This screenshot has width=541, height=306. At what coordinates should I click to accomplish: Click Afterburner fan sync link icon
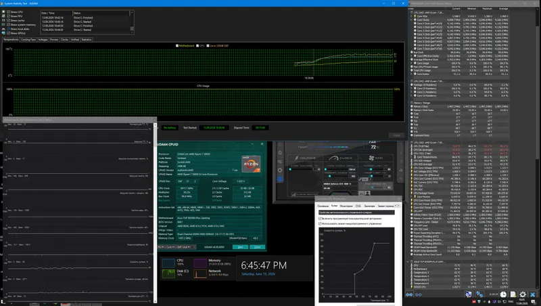(x=360, y=179)
